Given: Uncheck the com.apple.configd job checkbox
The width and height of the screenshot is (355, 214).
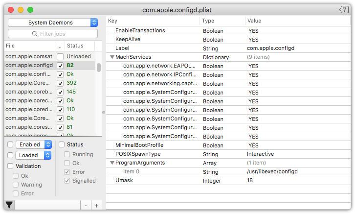Looking at the screenshot, I should [x=60, y=66].
